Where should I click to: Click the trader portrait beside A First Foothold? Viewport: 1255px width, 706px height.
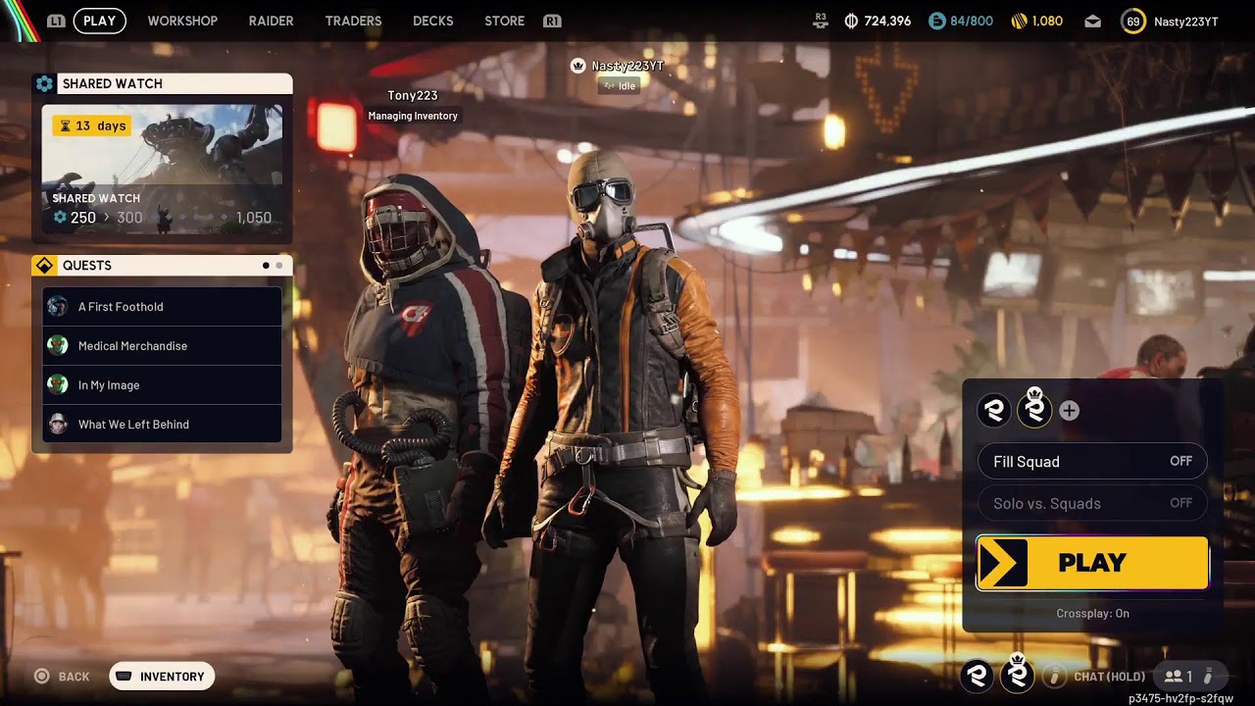point(58,306)
